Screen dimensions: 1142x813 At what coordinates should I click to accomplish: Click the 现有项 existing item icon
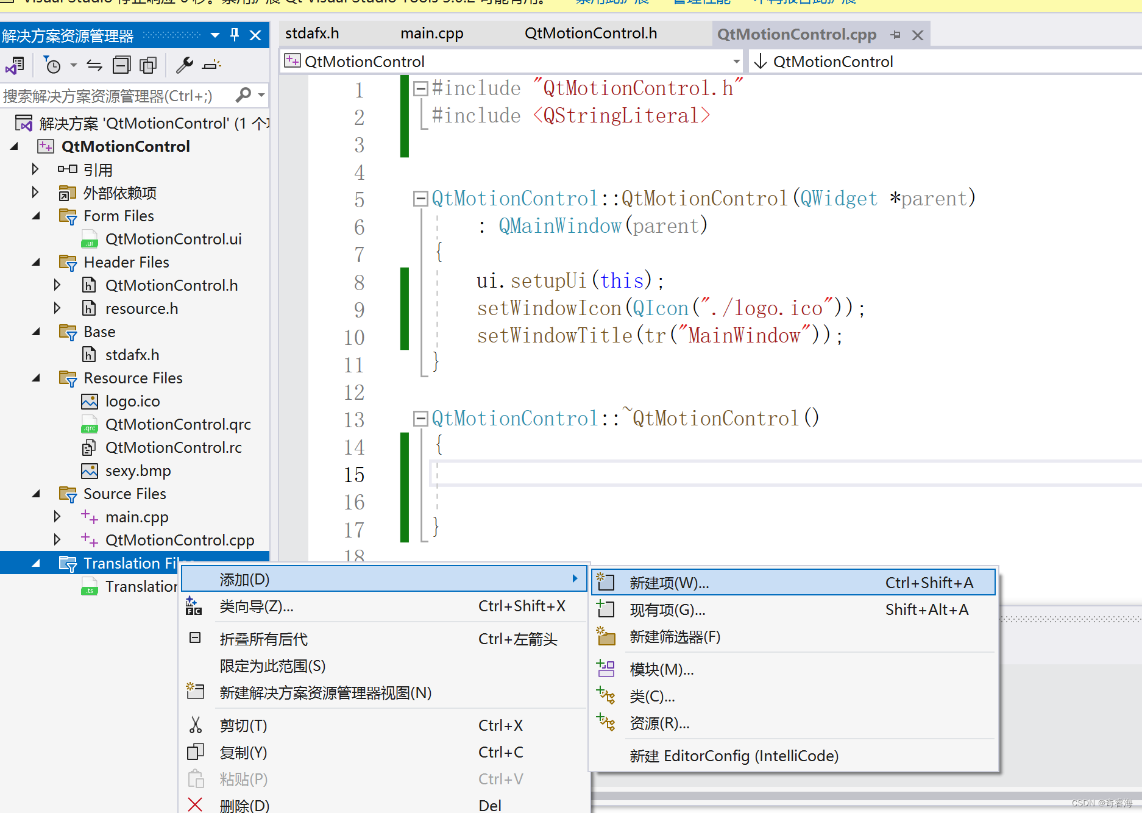[606, 609]
